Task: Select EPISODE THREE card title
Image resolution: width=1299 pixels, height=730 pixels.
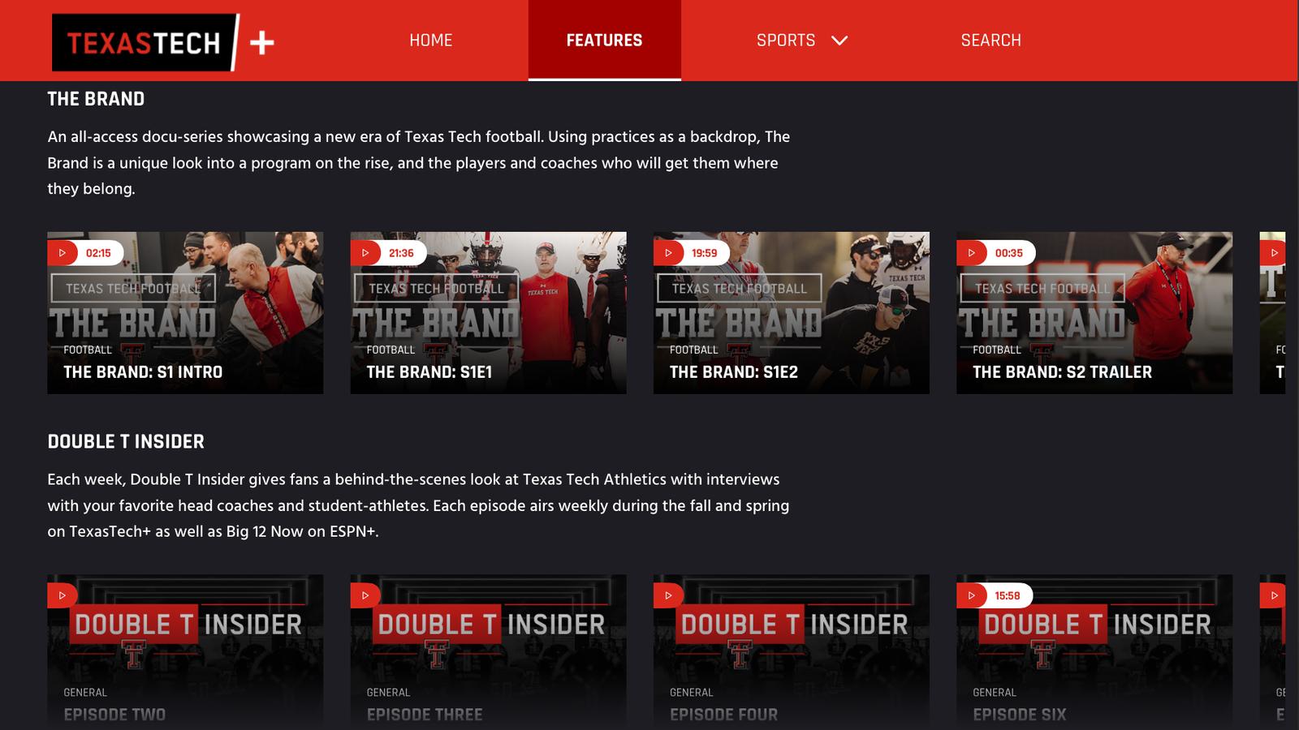Action: 425,715
